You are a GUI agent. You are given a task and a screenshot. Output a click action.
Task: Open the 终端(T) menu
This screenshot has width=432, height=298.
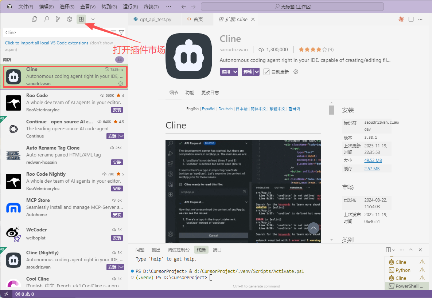pyautogui.click(x=151, y=7)
